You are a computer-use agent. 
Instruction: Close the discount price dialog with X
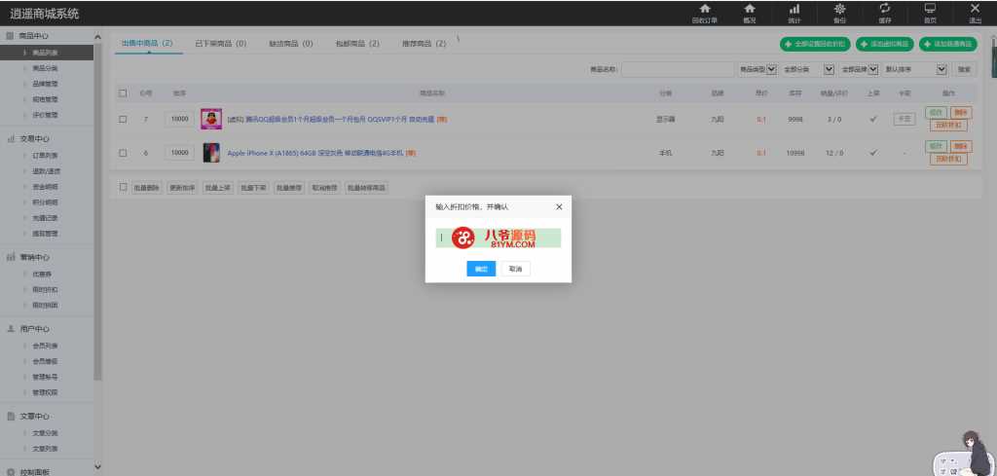click(559, 207)
